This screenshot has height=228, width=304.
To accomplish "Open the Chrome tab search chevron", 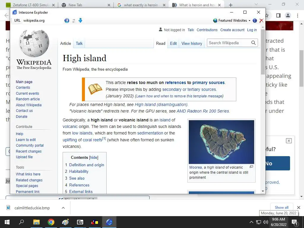I will pos(256,4).
